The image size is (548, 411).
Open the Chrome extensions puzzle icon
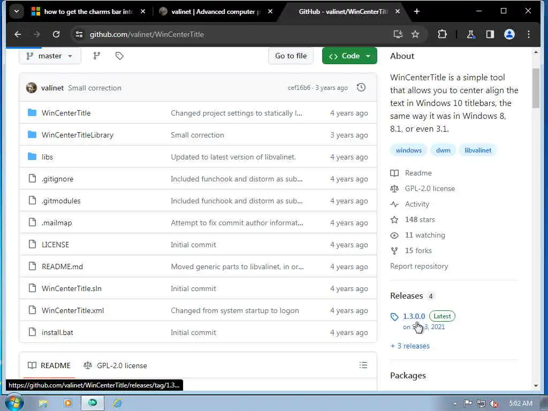(442, 34)
